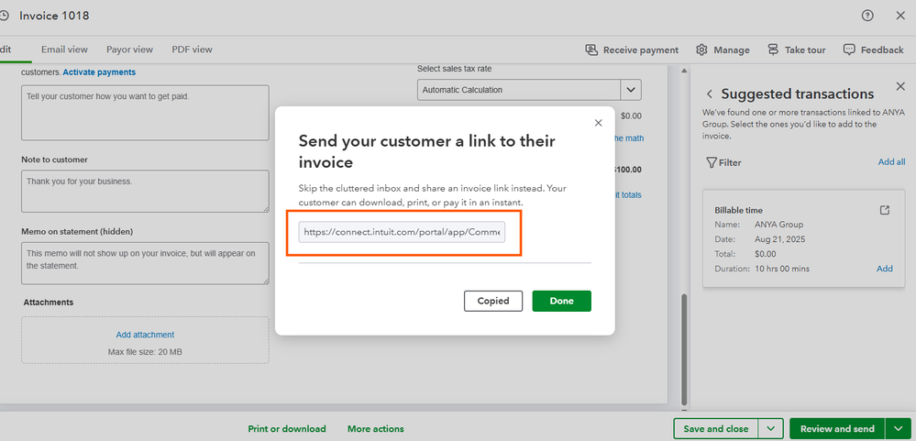
Task: Switch to the Payor view tab
Action: 129,50
